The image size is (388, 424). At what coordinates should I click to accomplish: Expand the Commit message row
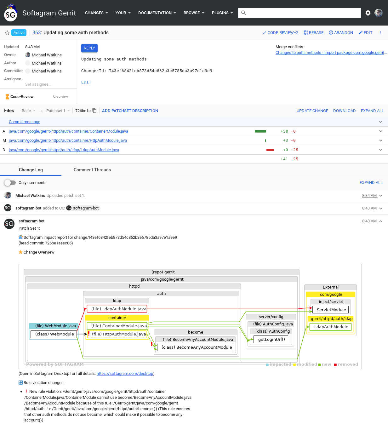click(381, 122)
